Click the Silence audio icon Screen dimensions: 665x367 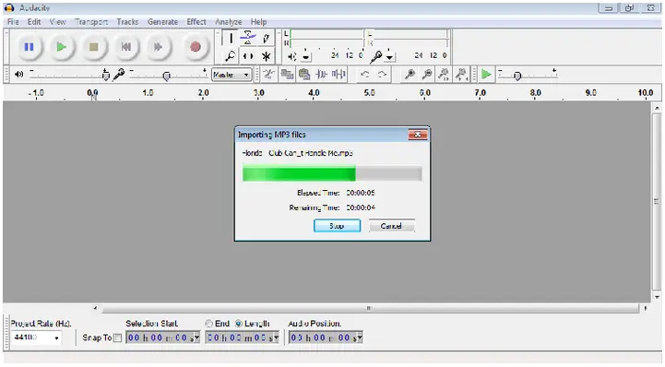pyautogui.click(x=338, y=75)
